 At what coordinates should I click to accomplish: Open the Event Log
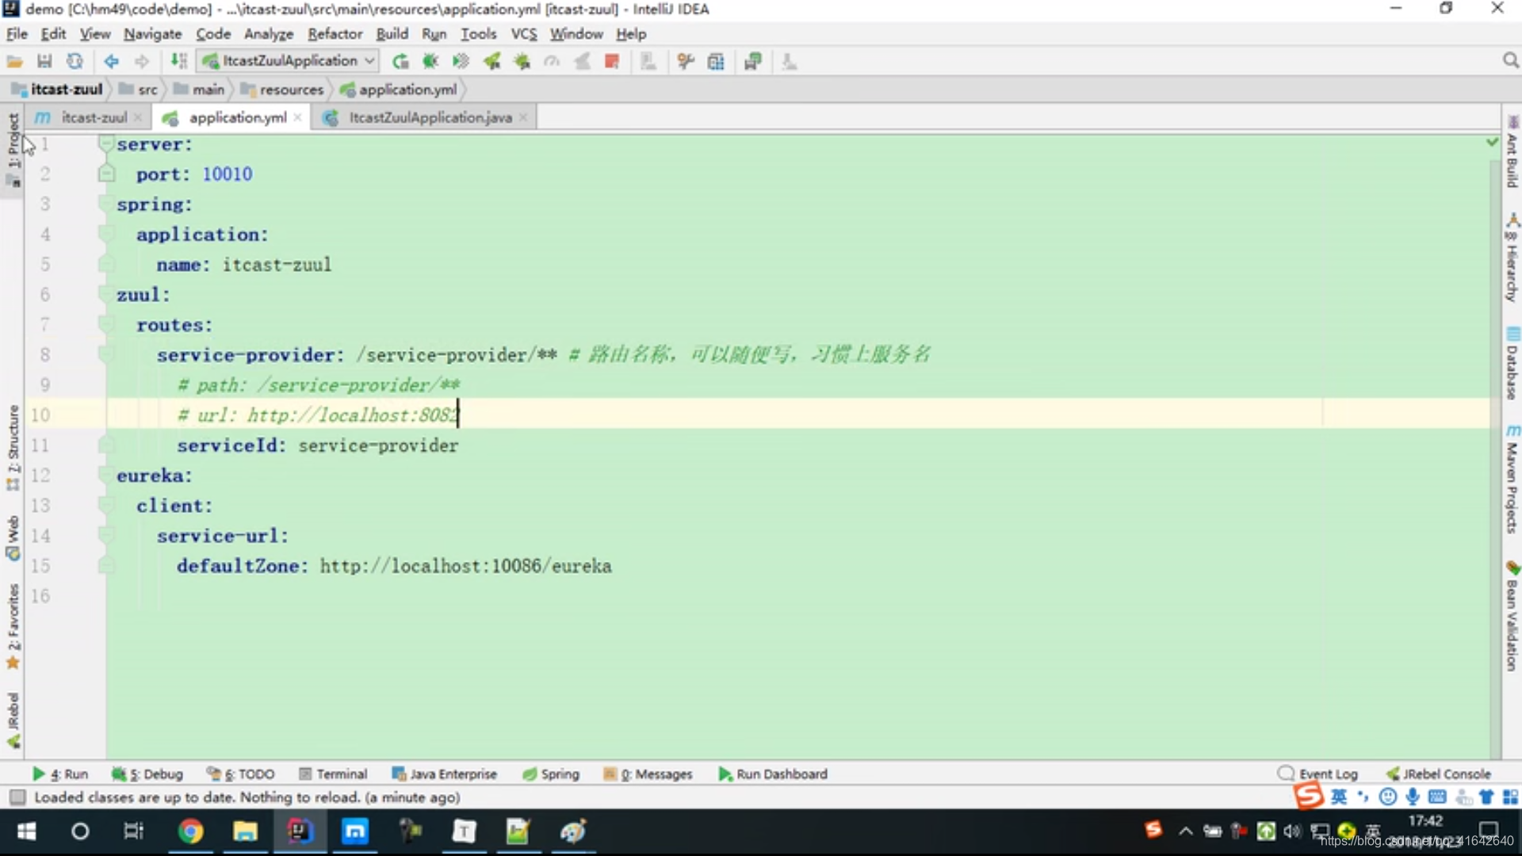click(x=1317, y=774)
